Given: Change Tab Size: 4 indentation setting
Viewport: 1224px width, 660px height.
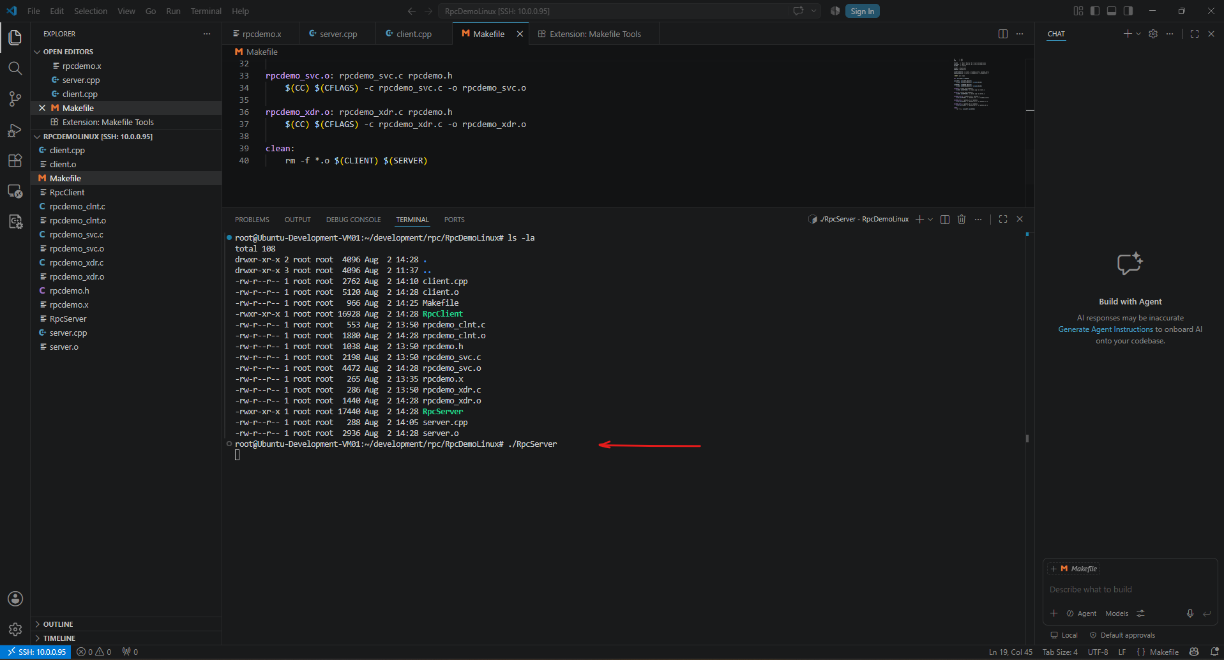Looking at the screenshot, I should [x=1060, y=652].
